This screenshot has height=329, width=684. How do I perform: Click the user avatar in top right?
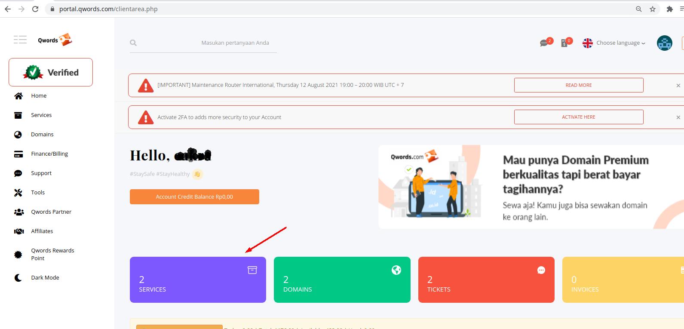point(664,43)
